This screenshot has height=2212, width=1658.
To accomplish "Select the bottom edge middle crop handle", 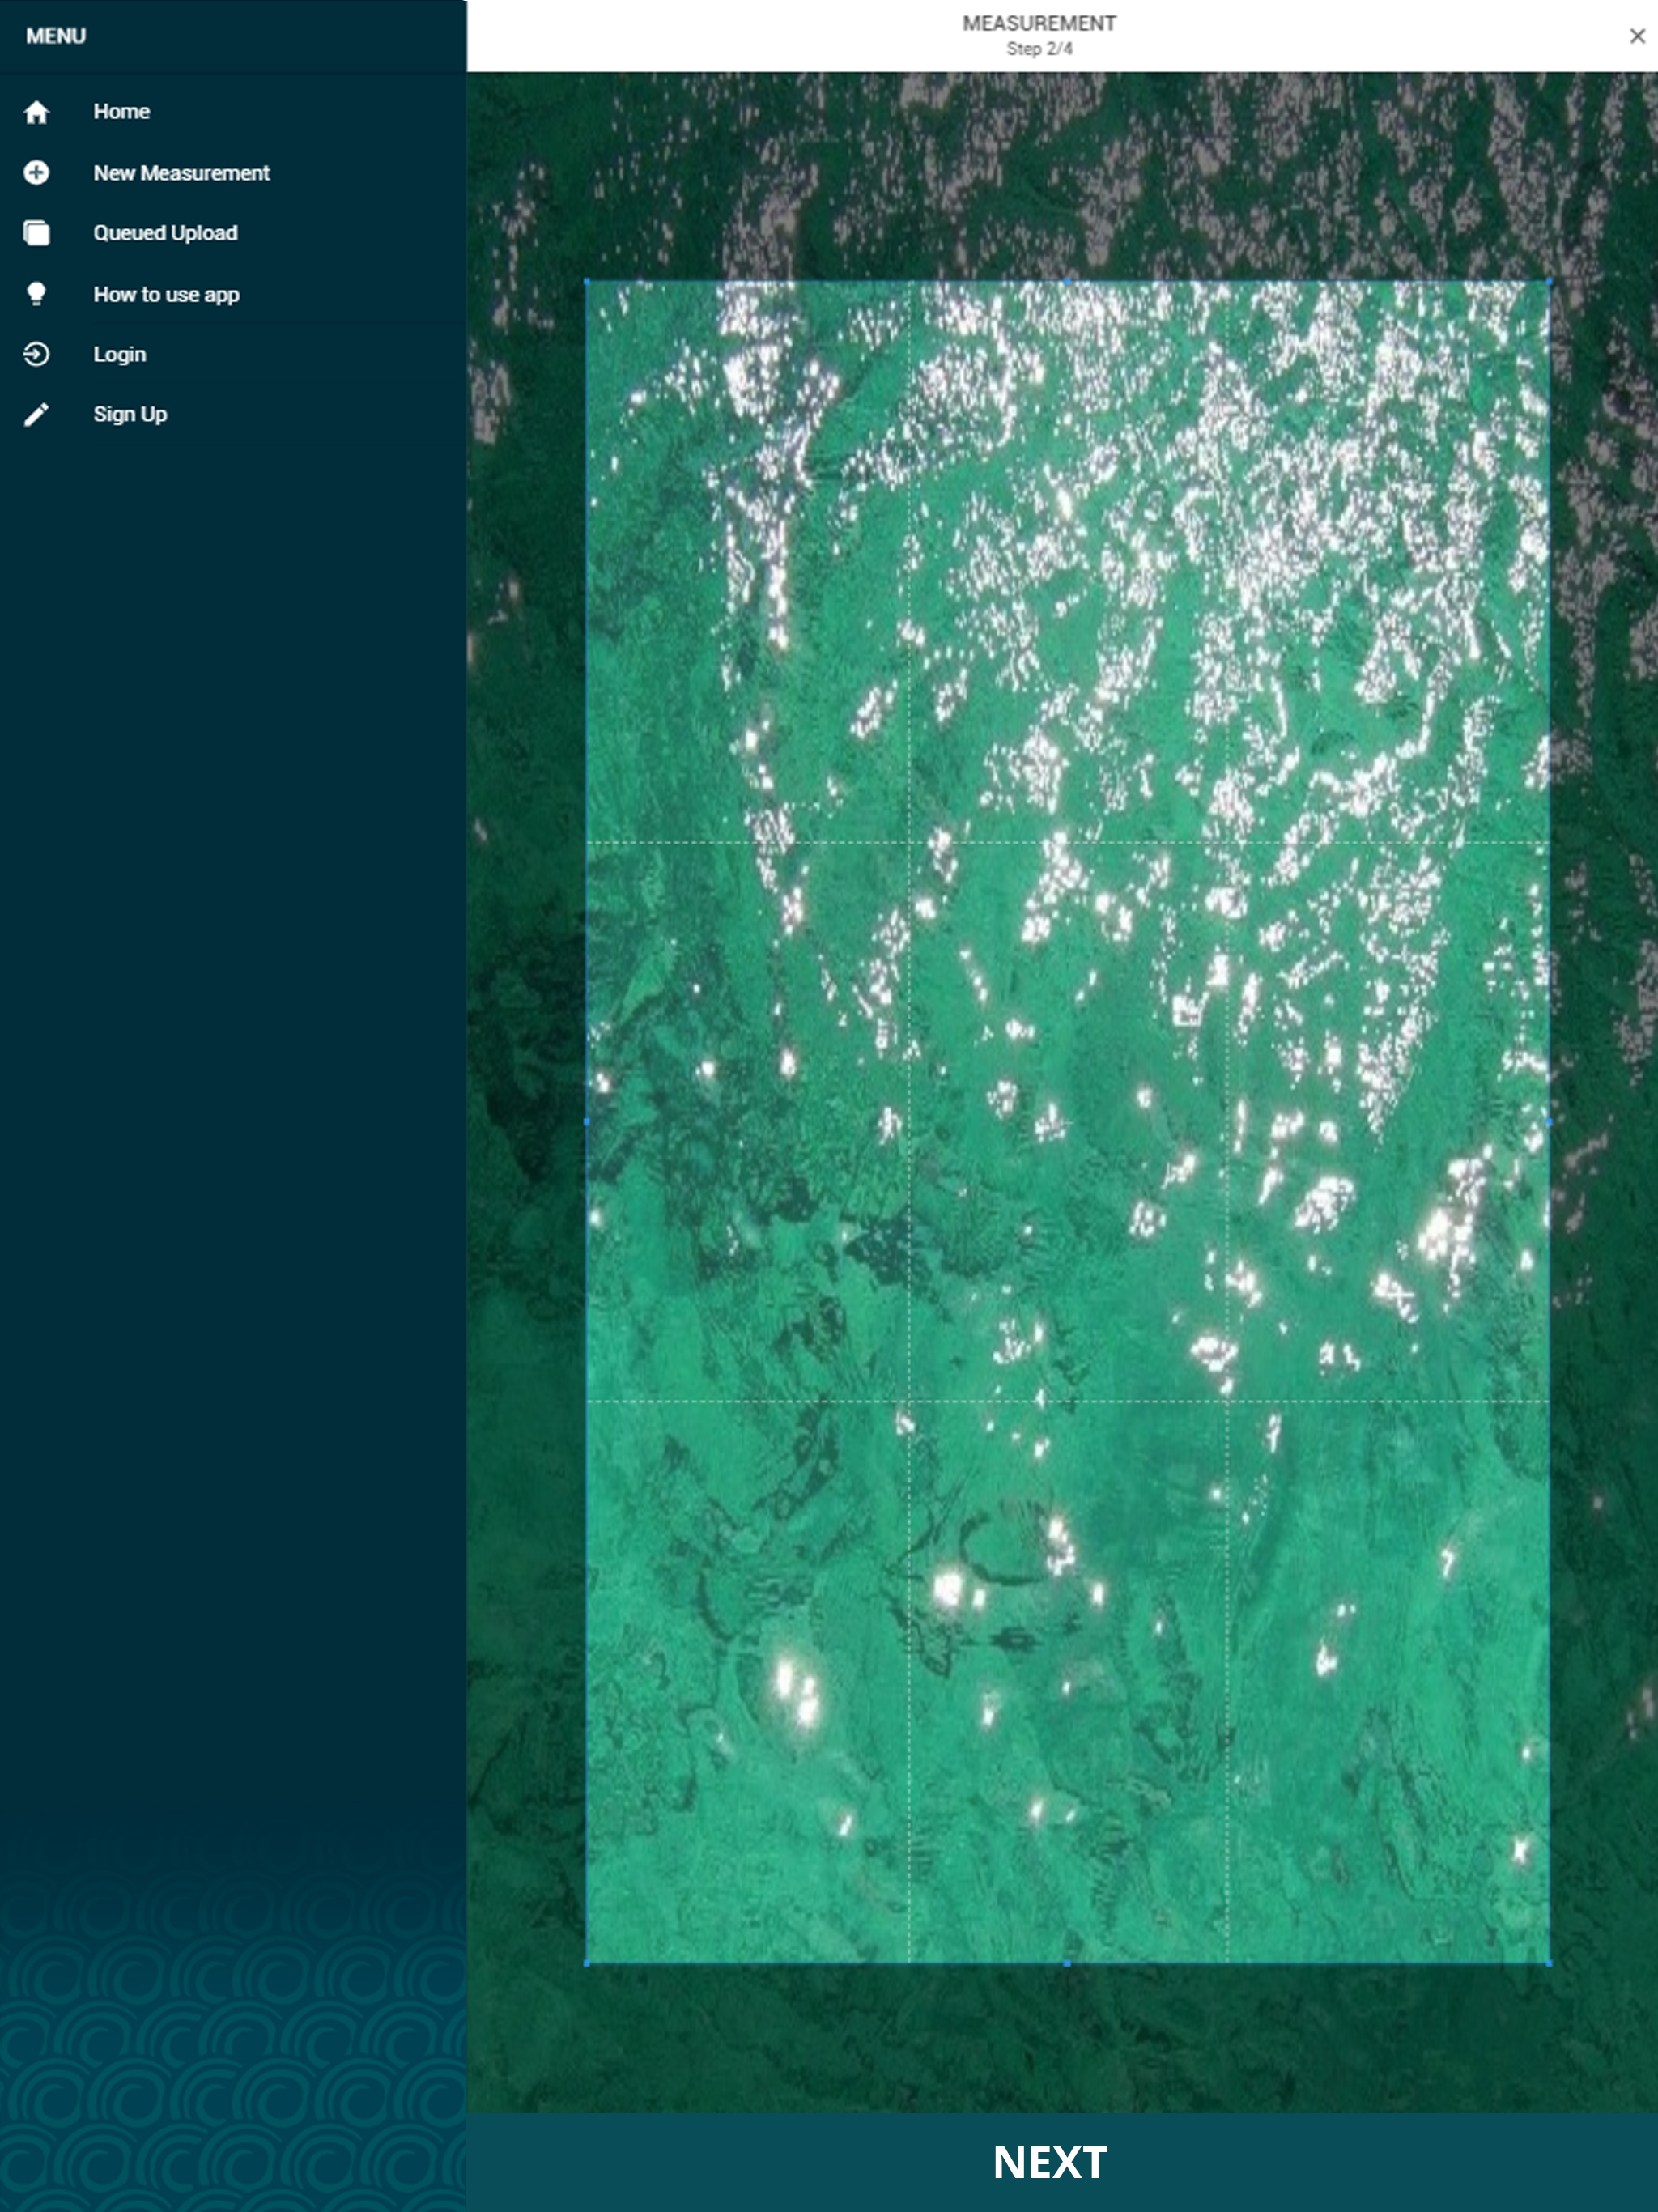I will (1068, 1963).
